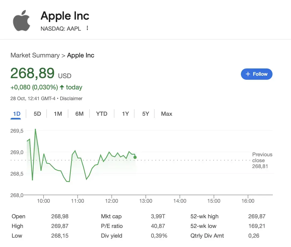The image size is (291, 247).
Task: Open the Max historical chart
Action: (x=166, y=114)
